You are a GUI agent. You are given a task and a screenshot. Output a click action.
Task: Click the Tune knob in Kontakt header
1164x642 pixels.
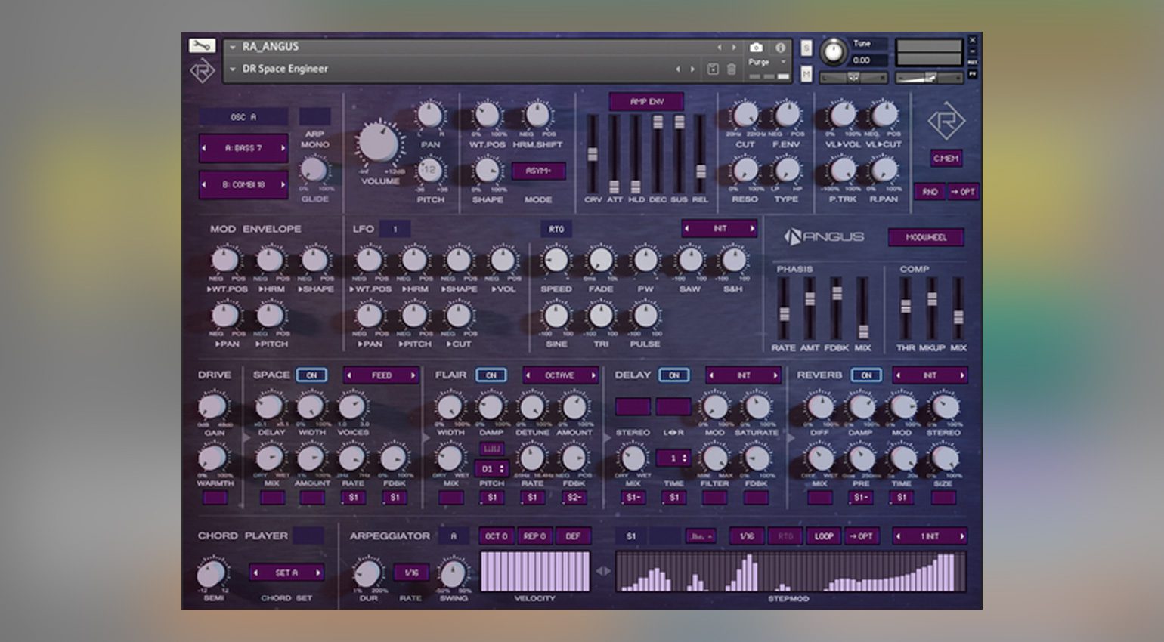pyautogui.click(x=834, y=51)
